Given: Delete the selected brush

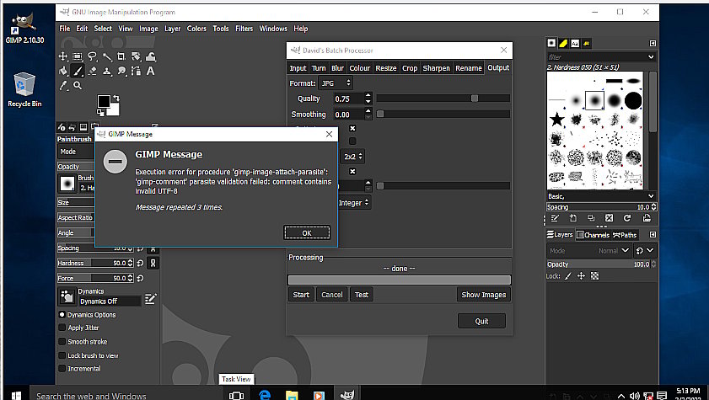Looking at the screenshot, I should point(609,218).
